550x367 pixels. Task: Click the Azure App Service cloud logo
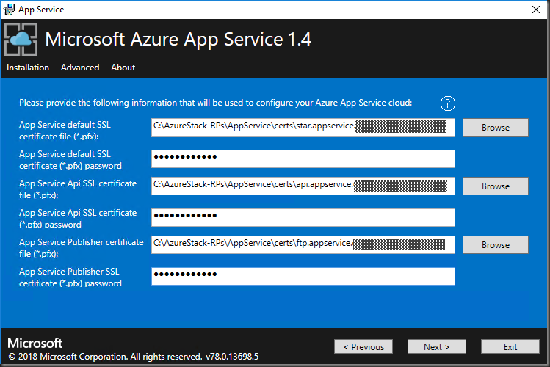[x=21, y=39]
